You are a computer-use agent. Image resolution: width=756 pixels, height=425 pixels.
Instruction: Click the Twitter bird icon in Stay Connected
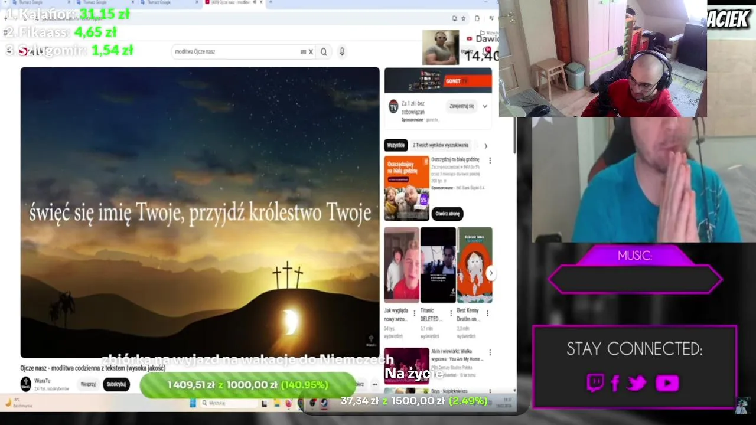637,384
